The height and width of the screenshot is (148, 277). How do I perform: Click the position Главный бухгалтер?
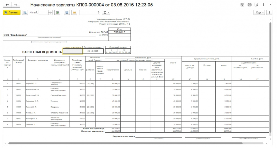(58, 95)
